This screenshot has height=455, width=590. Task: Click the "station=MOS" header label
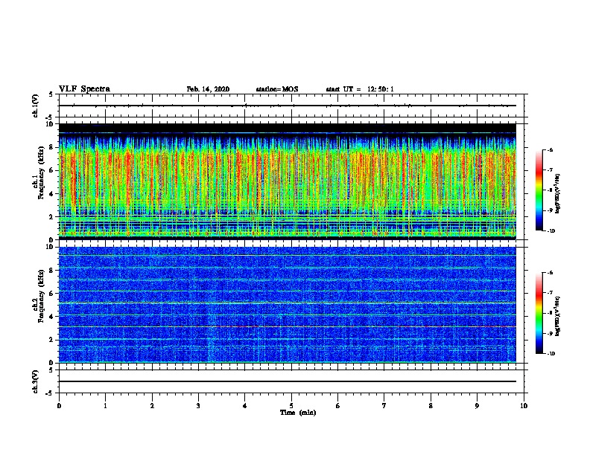click(277, 89)
